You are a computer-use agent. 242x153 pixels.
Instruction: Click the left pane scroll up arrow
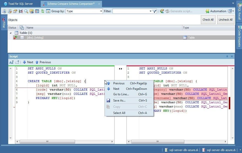click(10, 68)
